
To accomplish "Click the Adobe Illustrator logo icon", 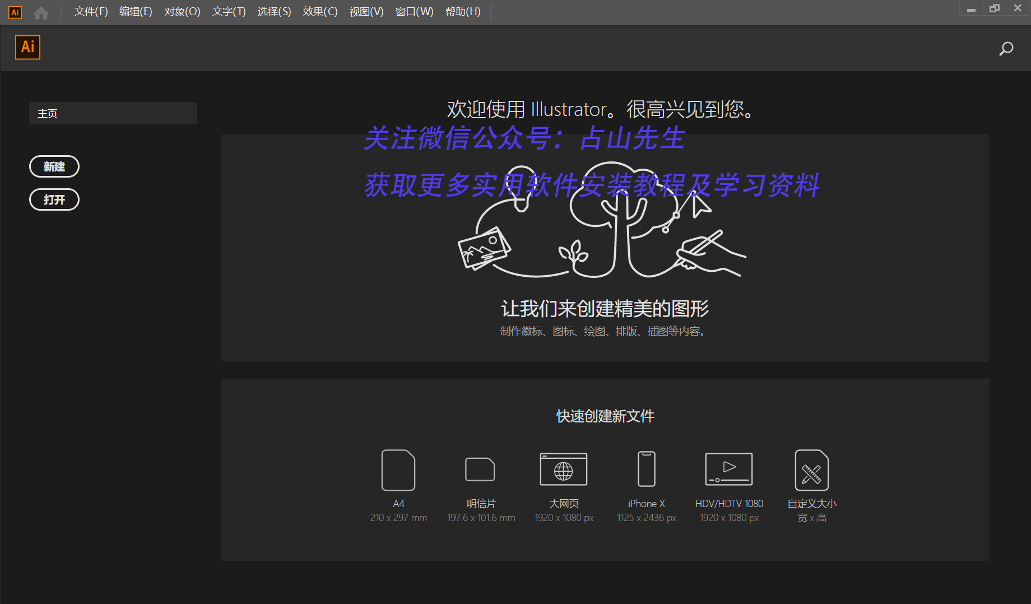I will 27,48.
